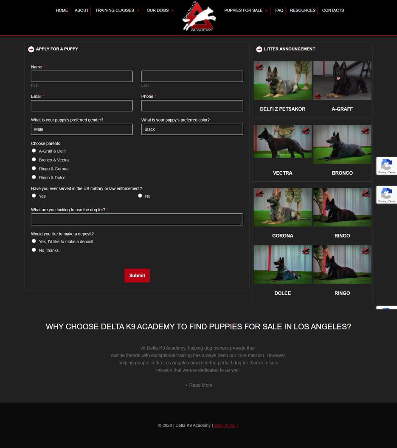Choose Yes for military or law enforcement
397x448 pixels.
coord(34,196)
